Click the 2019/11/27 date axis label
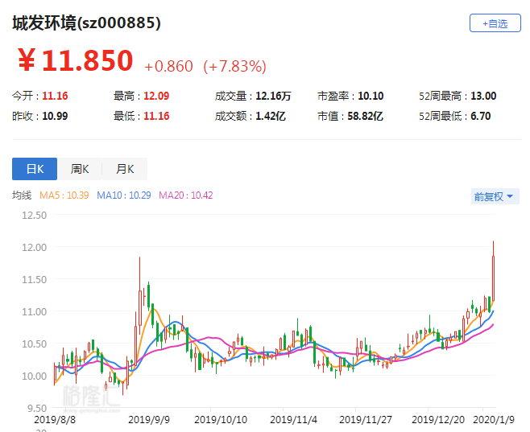Screen dimensions: 530x432 [366, 419]
